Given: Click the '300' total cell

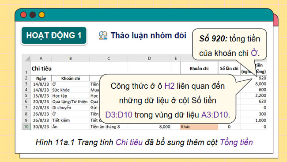Looking at the screenshot, I should (x=262, y=114).
